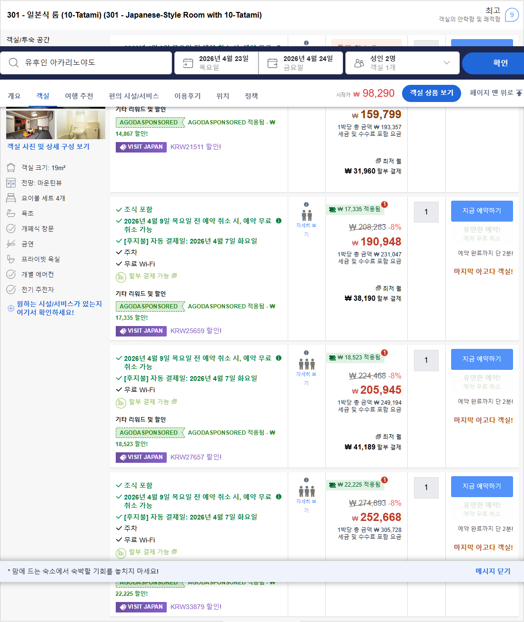
Task: Click the no-smoking icon next to 금연
Action: [11, 244]
